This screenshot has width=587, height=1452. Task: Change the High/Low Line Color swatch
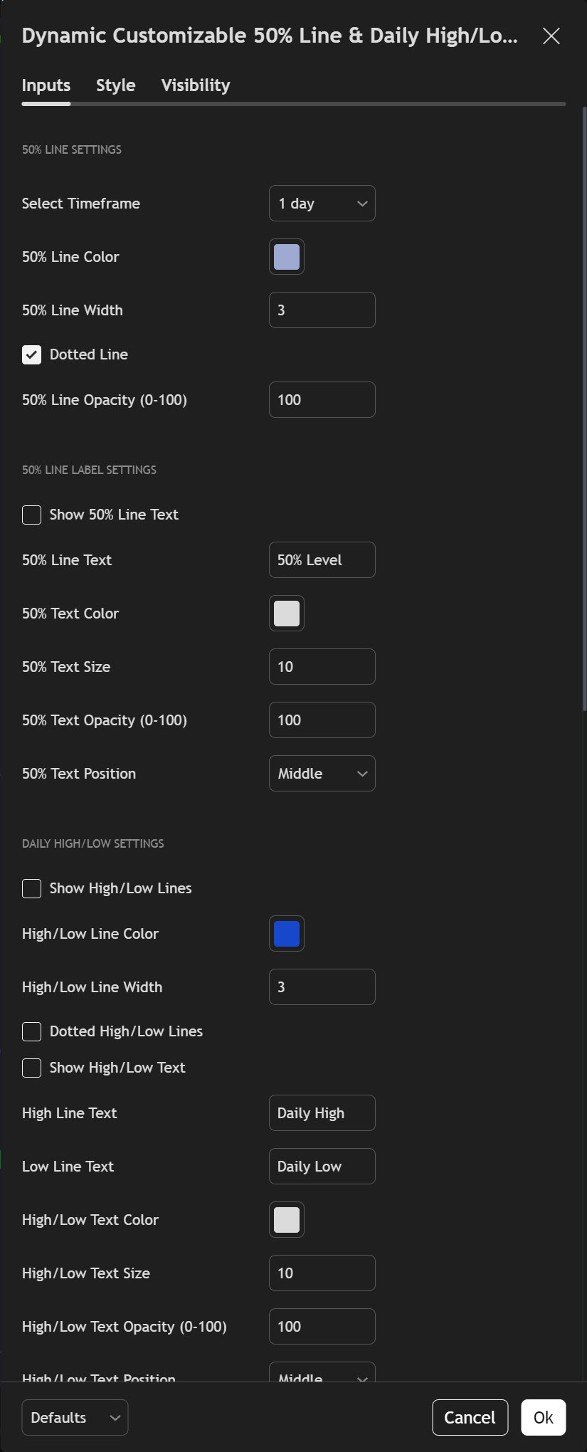coord(287,934)
